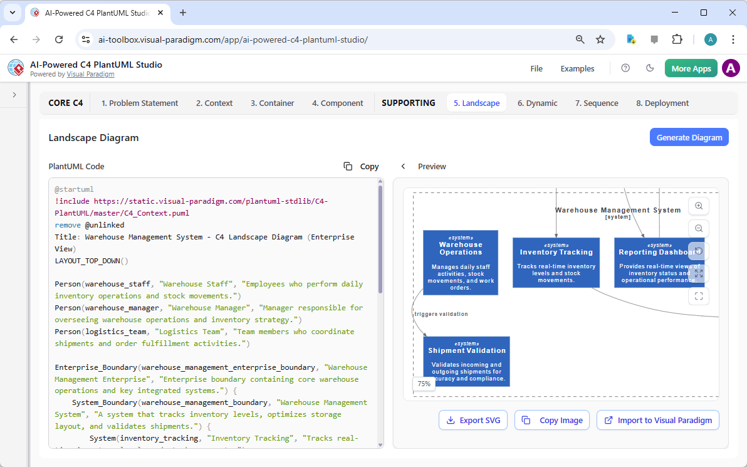
Task: Zoom in on the diagram preview
Action: (x=699, y=206)
